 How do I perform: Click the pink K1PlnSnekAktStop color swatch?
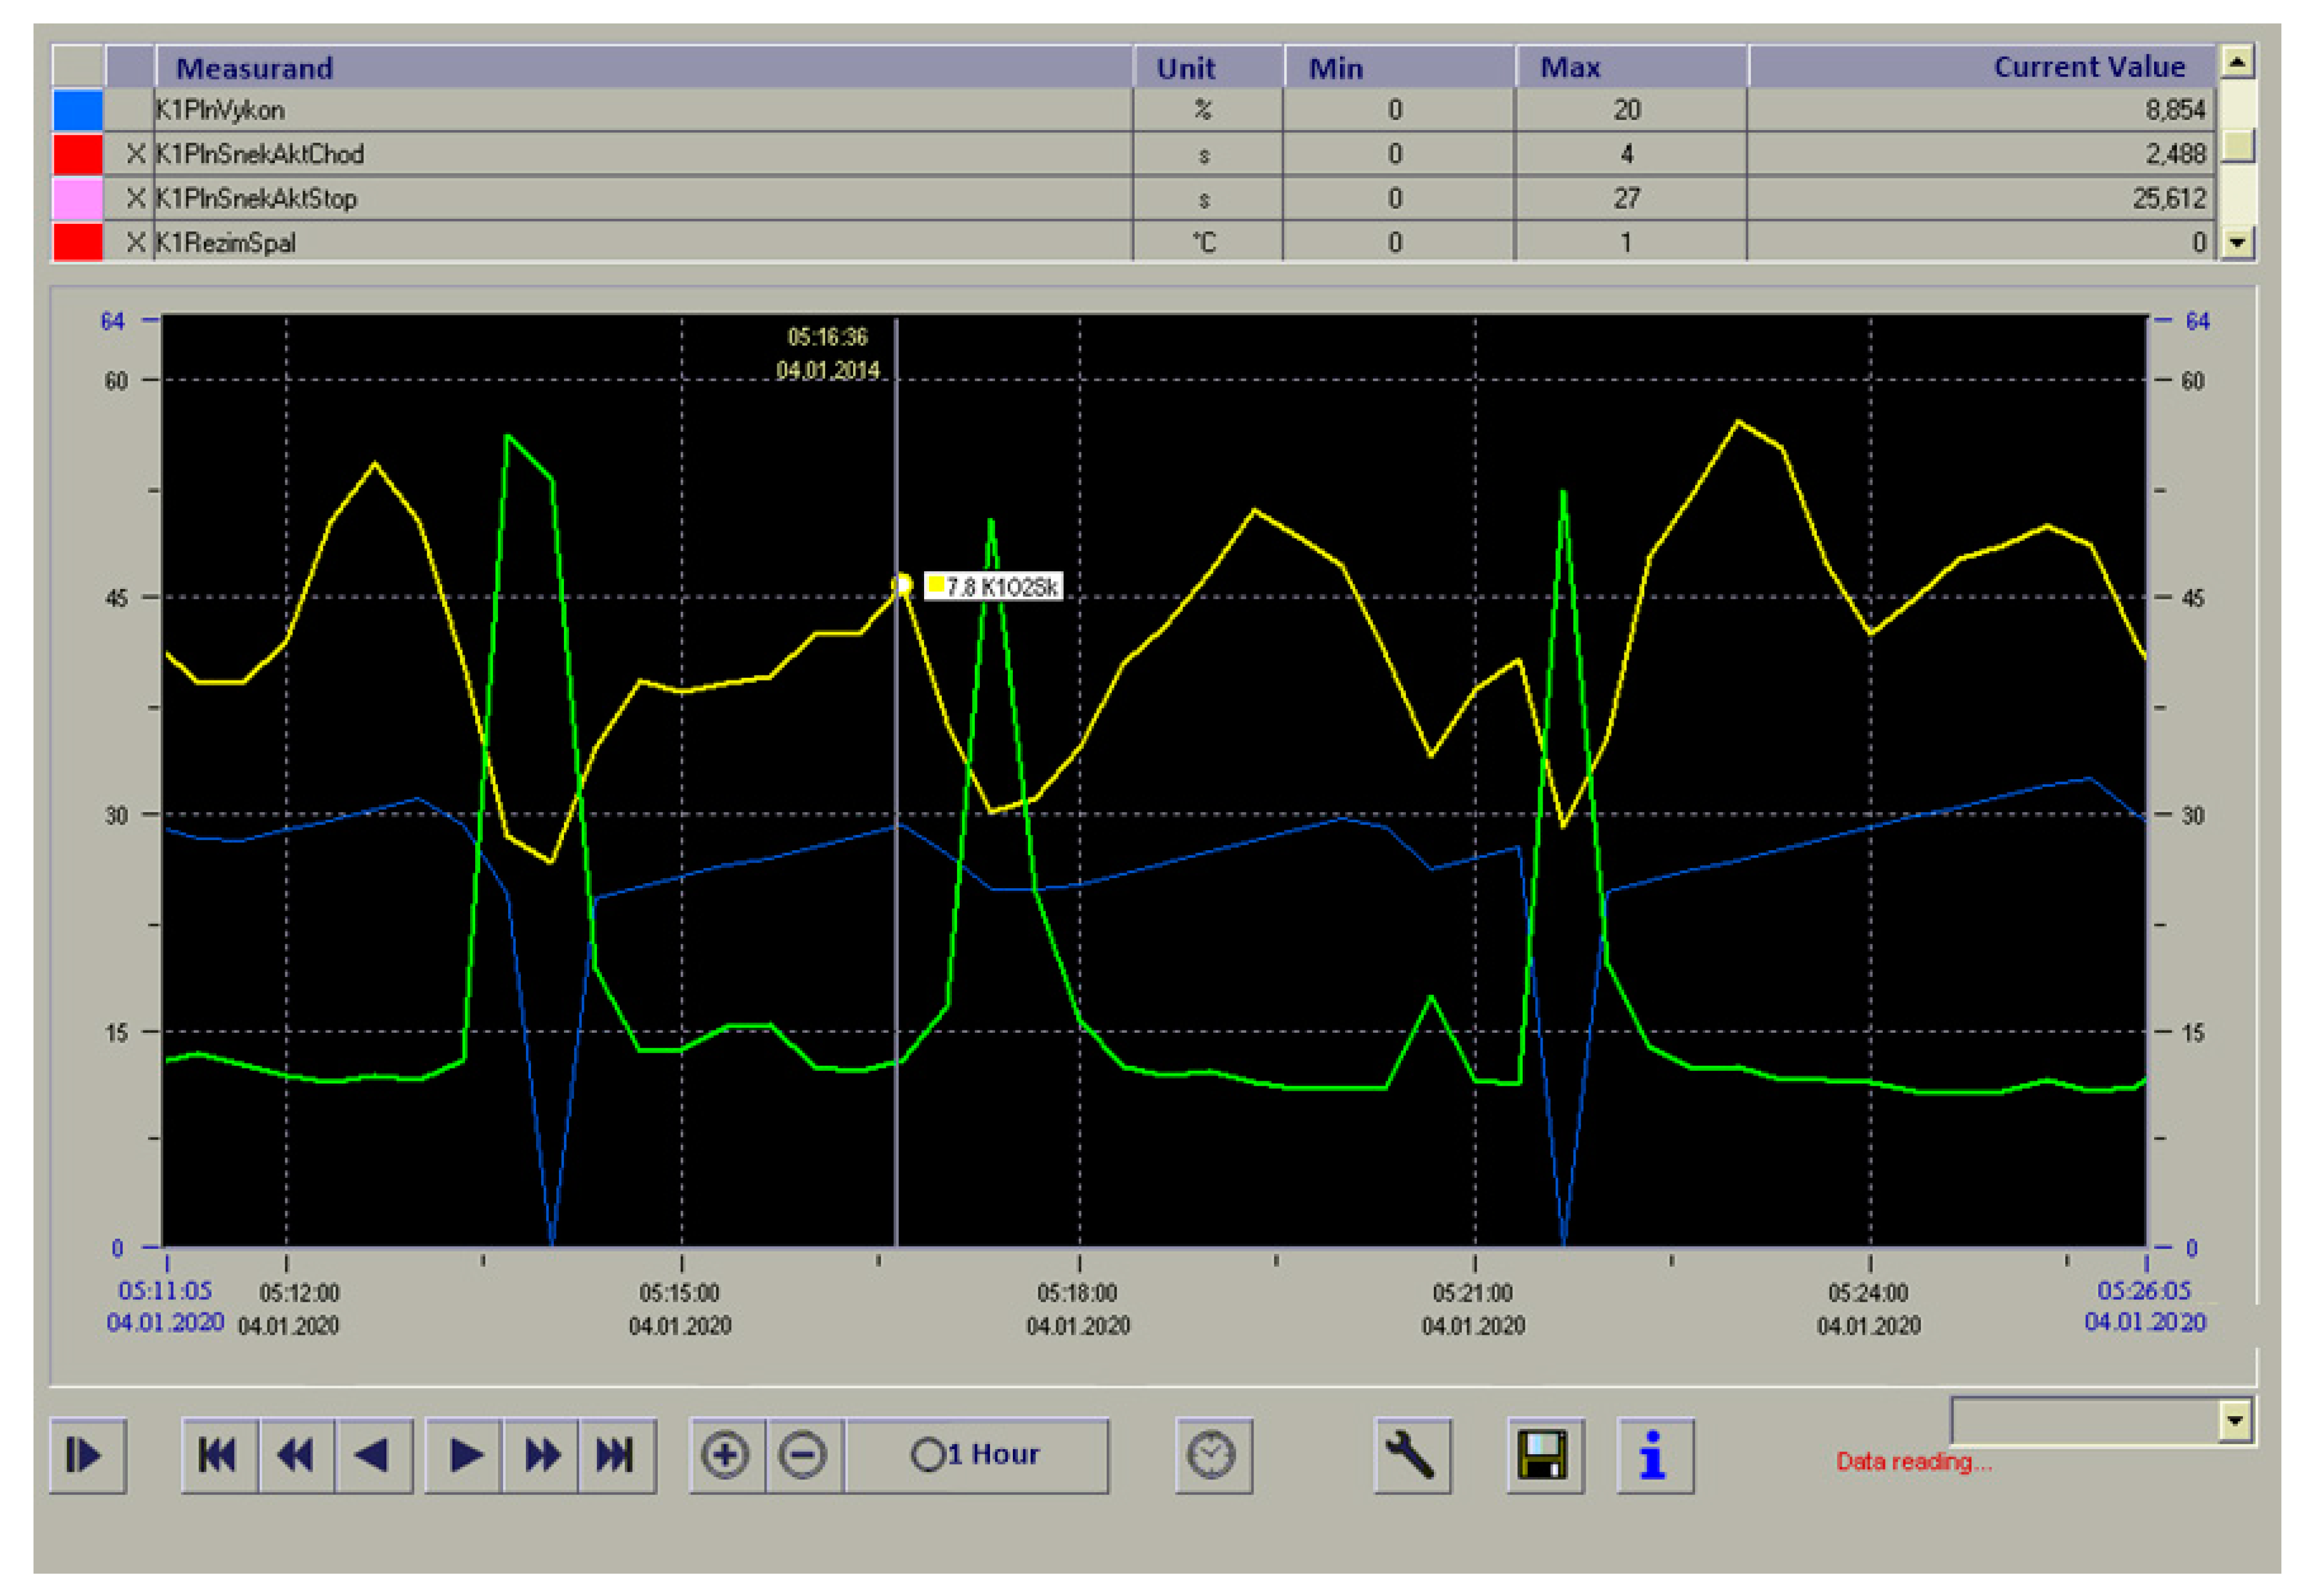point(78,198)
